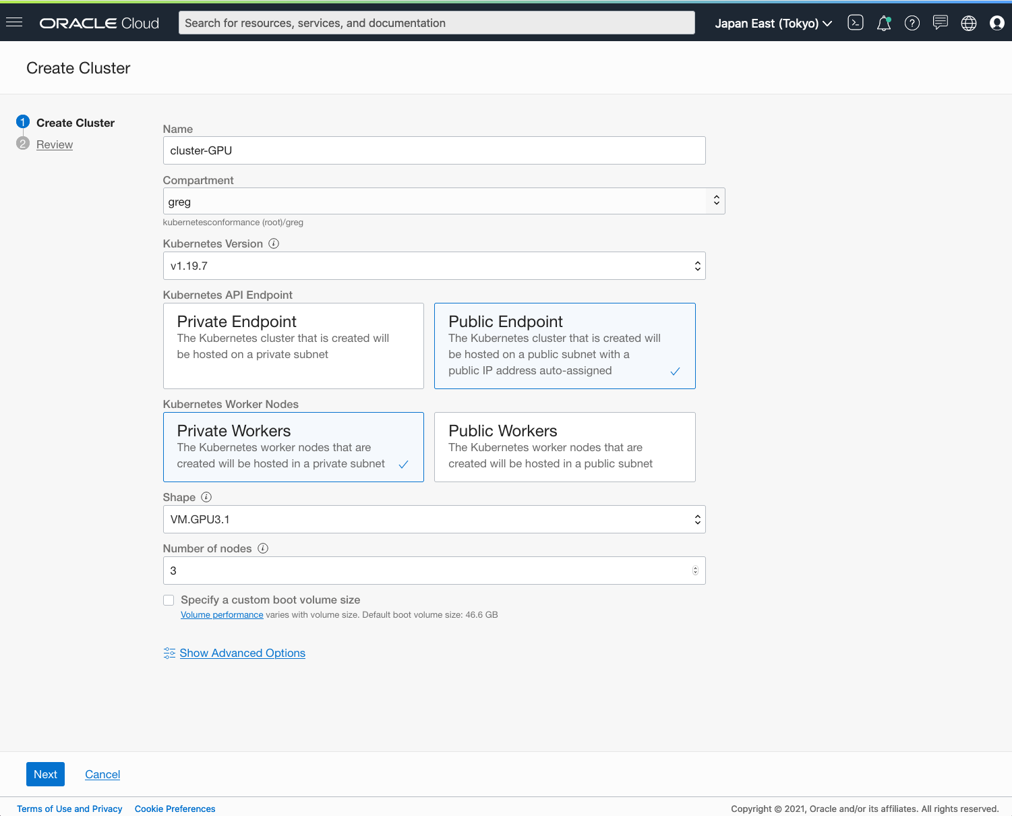
Task: Open the help question mark icon
Action: click(912, 22)
